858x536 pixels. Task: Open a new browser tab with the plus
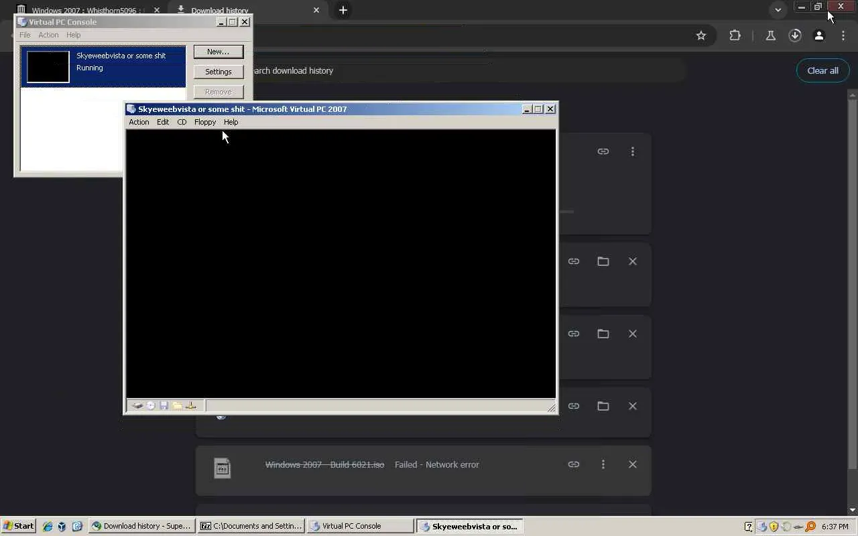point(343,10)
